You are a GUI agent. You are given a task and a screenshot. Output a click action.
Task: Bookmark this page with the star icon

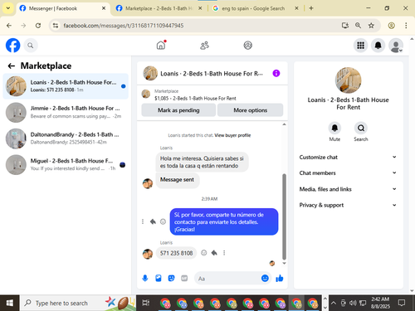pos(371,26)
